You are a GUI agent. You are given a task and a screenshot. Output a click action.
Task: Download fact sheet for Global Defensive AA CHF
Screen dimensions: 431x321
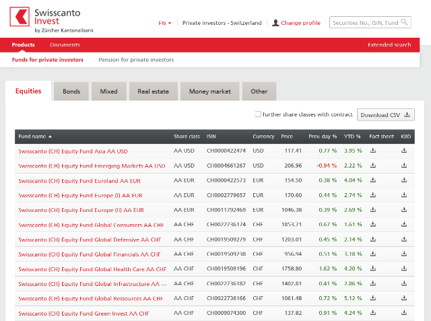[x=372, y=239]
